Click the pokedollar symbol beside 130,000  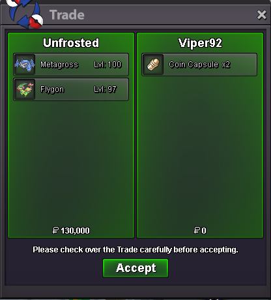click(x=55, y=230)
